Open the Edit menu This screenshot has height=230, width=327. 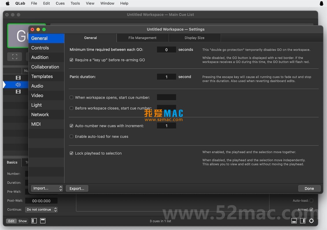pos(47,3)
